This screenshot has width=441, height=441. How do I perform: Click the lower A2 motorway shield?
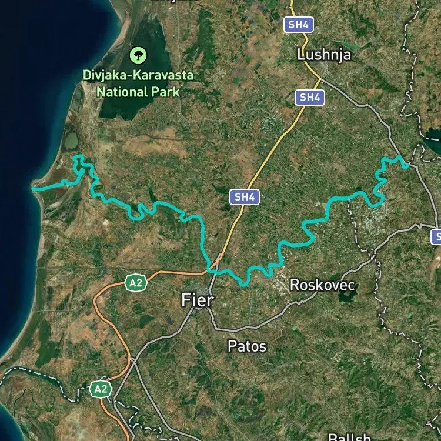(x=101, y=389)
